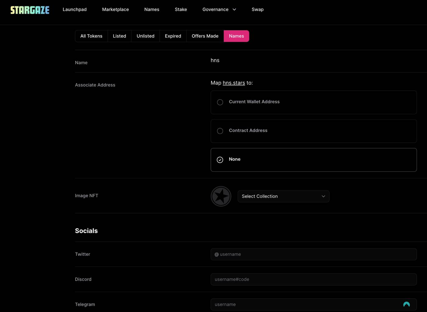Choose the None address option

220,160
